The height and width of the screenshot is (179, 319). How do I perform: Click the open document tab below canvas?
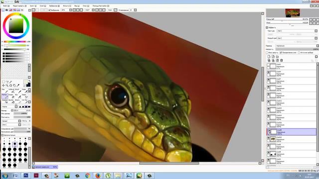(45, 167)
